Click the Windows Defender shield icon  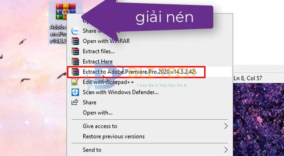(75, 92)
